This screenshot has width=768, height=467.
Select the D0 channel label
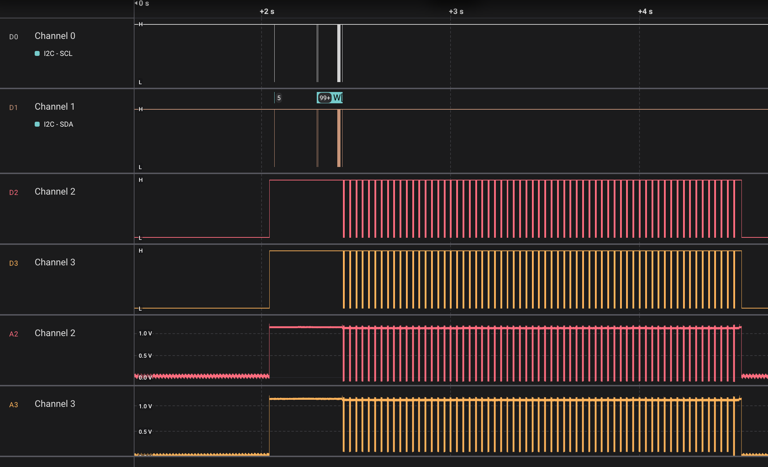tap(13, 37)
